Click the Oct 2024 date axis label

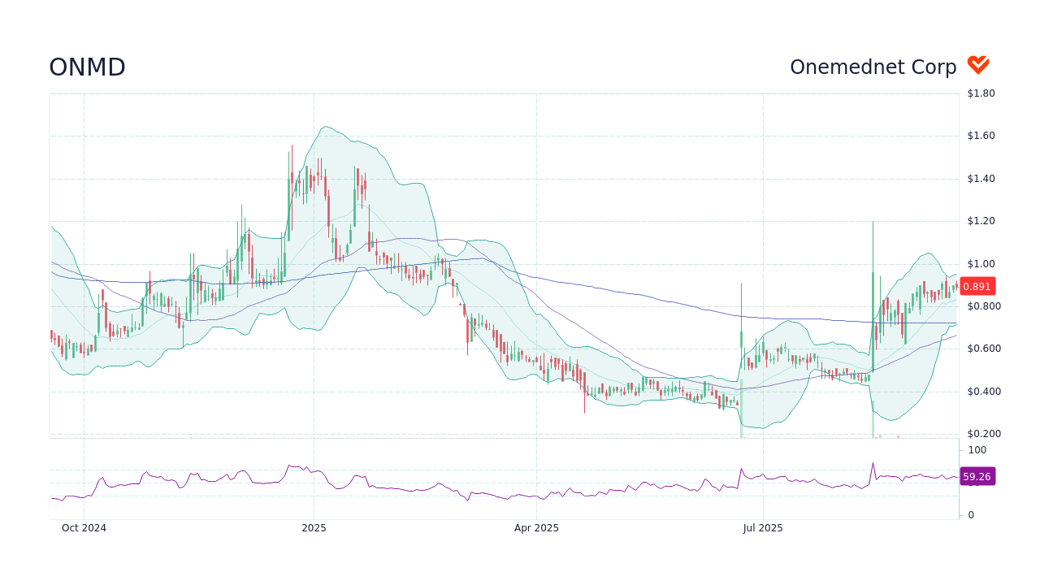(84, 528)
